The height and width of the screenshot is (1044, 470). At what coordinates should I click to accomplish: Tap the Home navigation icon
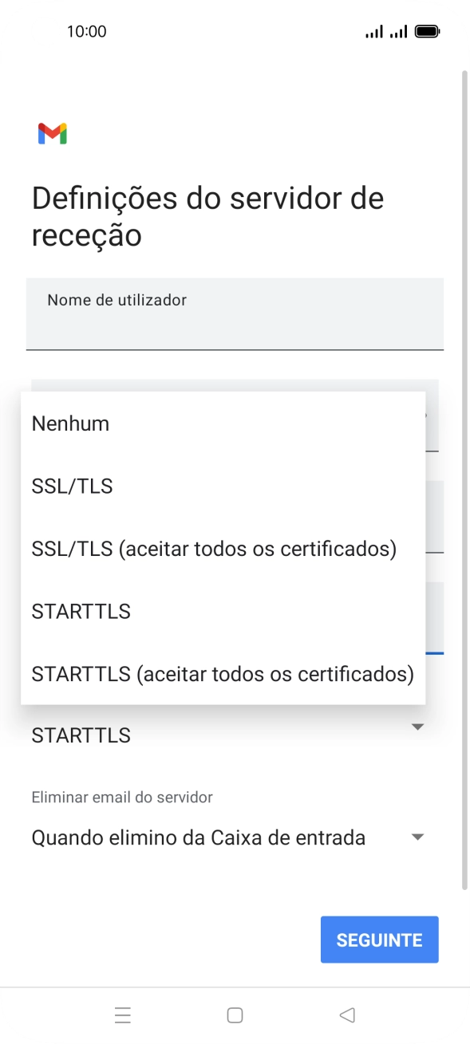(x=235, y=1014)
